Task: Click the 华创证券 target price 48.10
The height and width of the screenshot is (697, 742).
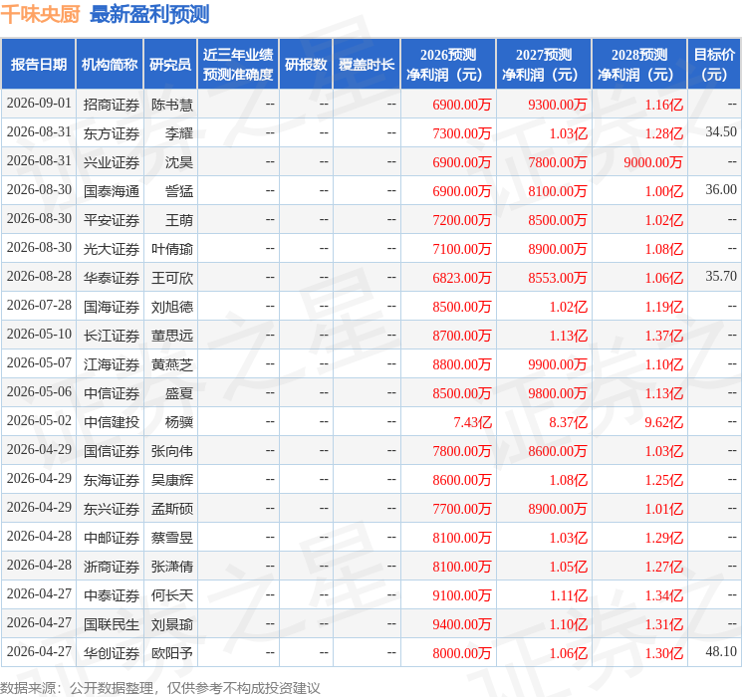Action: coord(721,651)
